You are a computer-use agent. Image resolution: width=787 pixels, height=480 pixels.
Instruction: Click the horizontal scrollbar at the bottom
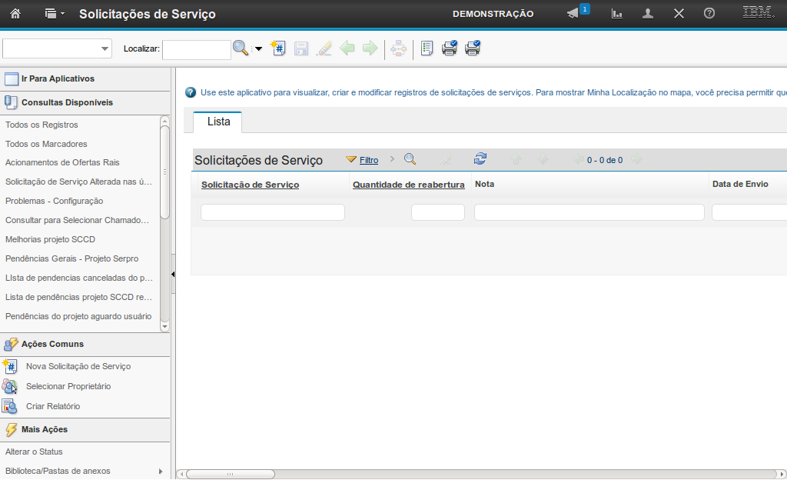231,474
